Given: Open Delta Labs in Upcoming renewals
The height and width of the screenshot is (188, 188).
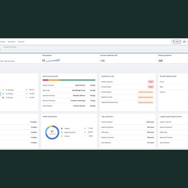Looking at the screenshot, I should point(46,91).
